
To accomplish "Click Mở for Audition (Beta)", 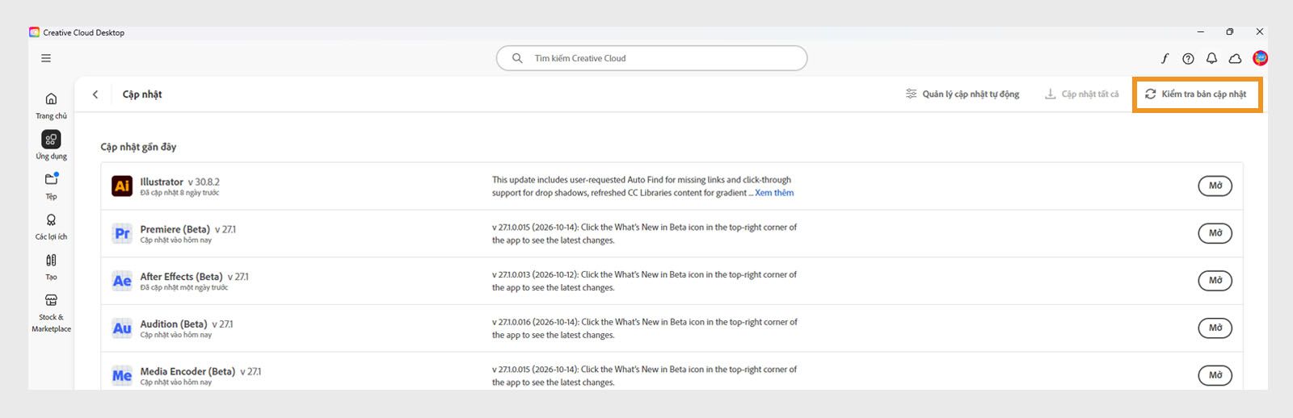I will pos(1215,328).
